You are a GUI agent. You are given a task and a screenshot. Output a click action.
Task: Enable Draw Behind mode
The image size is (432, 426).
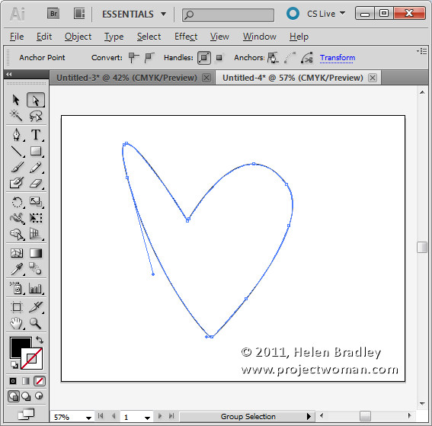point(26,396)
